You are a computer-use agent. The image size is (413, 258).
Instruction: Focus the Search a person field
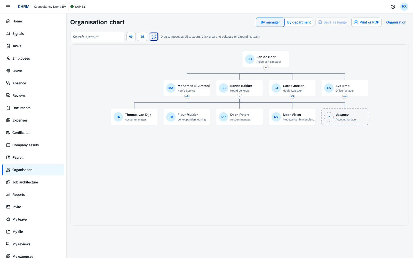coord(97,37)
